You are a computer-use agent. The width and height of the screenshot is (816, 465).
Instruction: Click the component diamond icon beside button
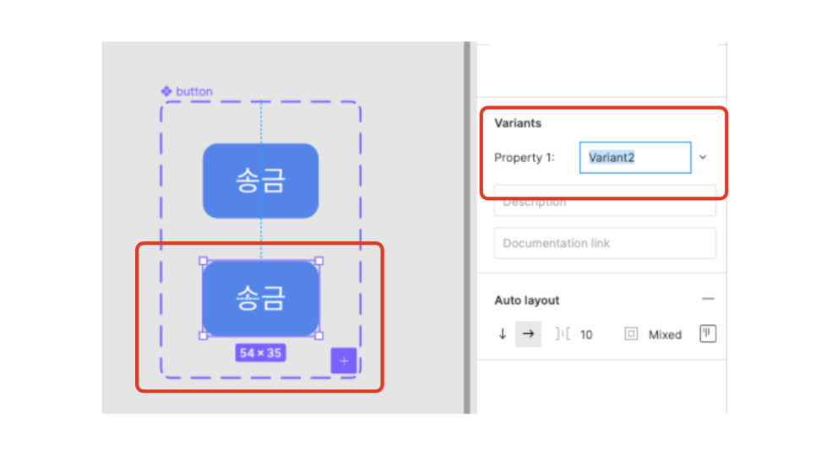point(166,91)
